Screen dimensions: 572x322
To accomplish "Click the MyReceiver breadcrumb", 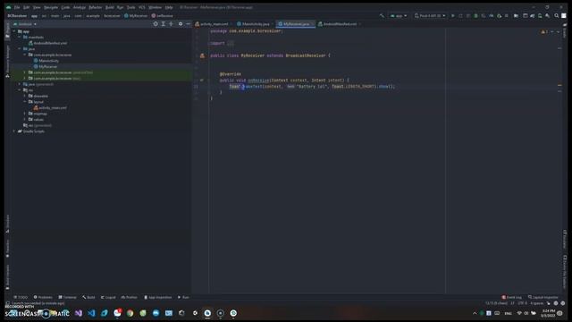I will 136,16.
